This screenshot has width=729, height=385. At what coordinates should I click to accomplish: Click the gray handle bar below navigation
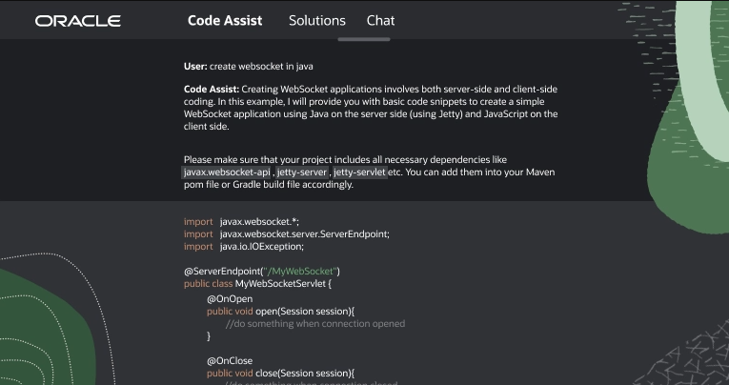click(364, 39)
